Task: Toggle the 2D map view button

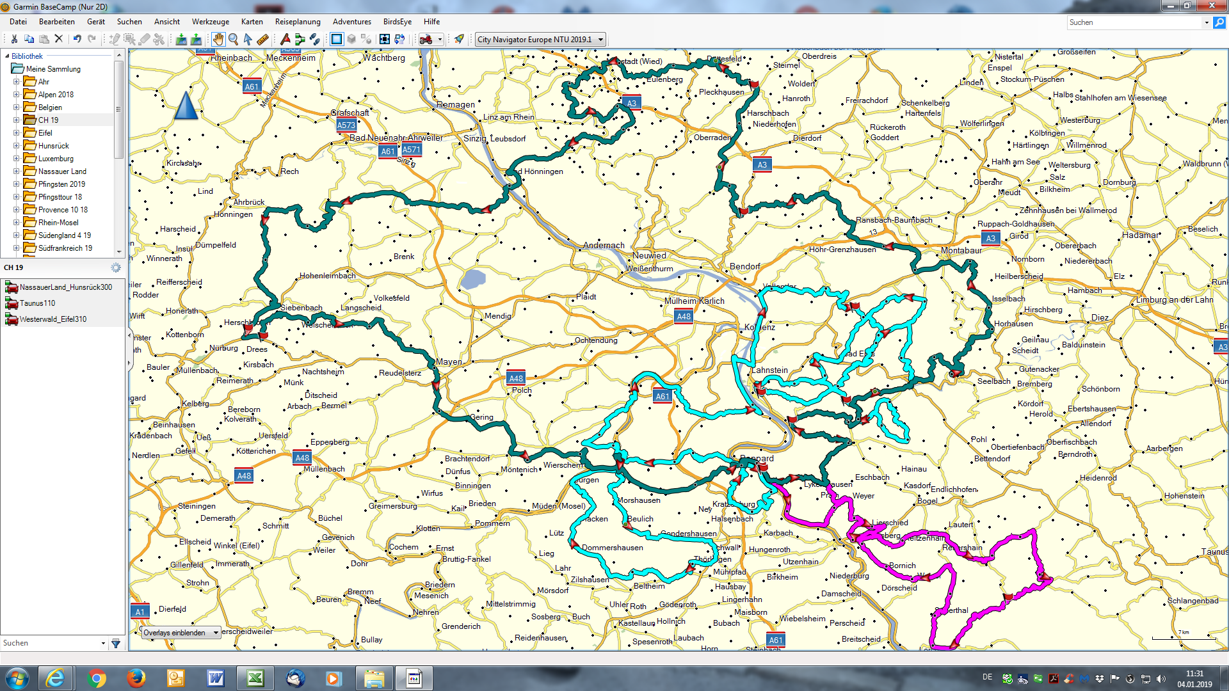Action: (337, 40)
